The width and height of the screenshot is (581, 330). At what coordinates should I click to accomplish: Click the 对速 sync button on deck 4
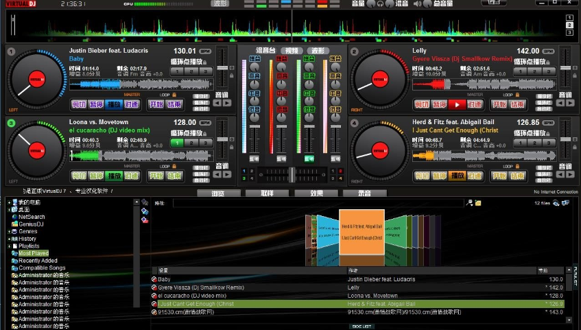[475, 176]
